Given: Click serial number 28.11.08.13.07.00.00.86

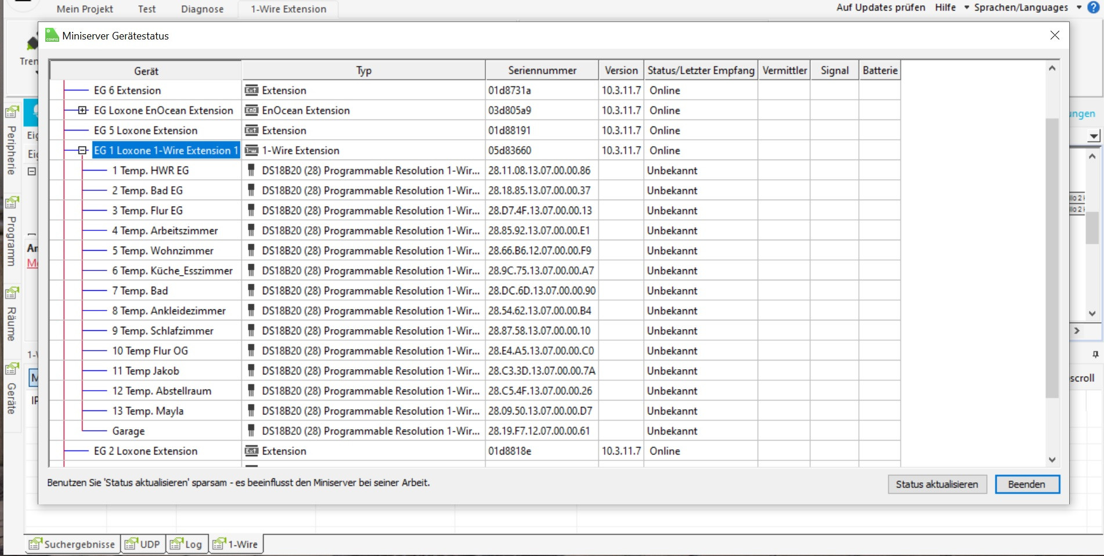Looking at the screenshot, I should (x=539, y=171).
